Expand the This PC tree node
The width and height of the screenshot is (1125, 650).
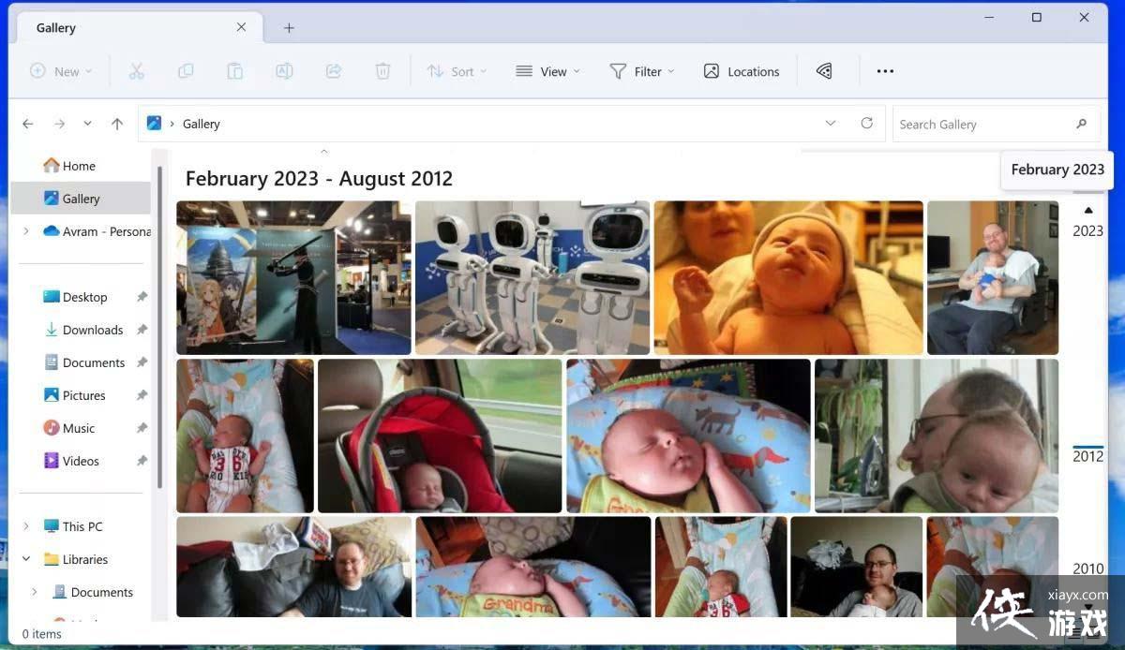(x=26, y=526)
